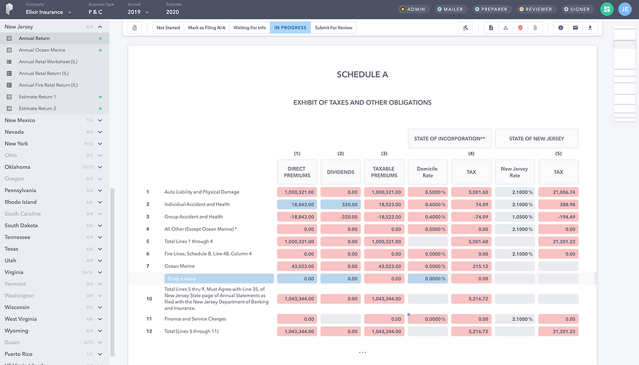Toggle the REVIEWER role
This screenshot has width=639, height=365.
coord(536,9)
